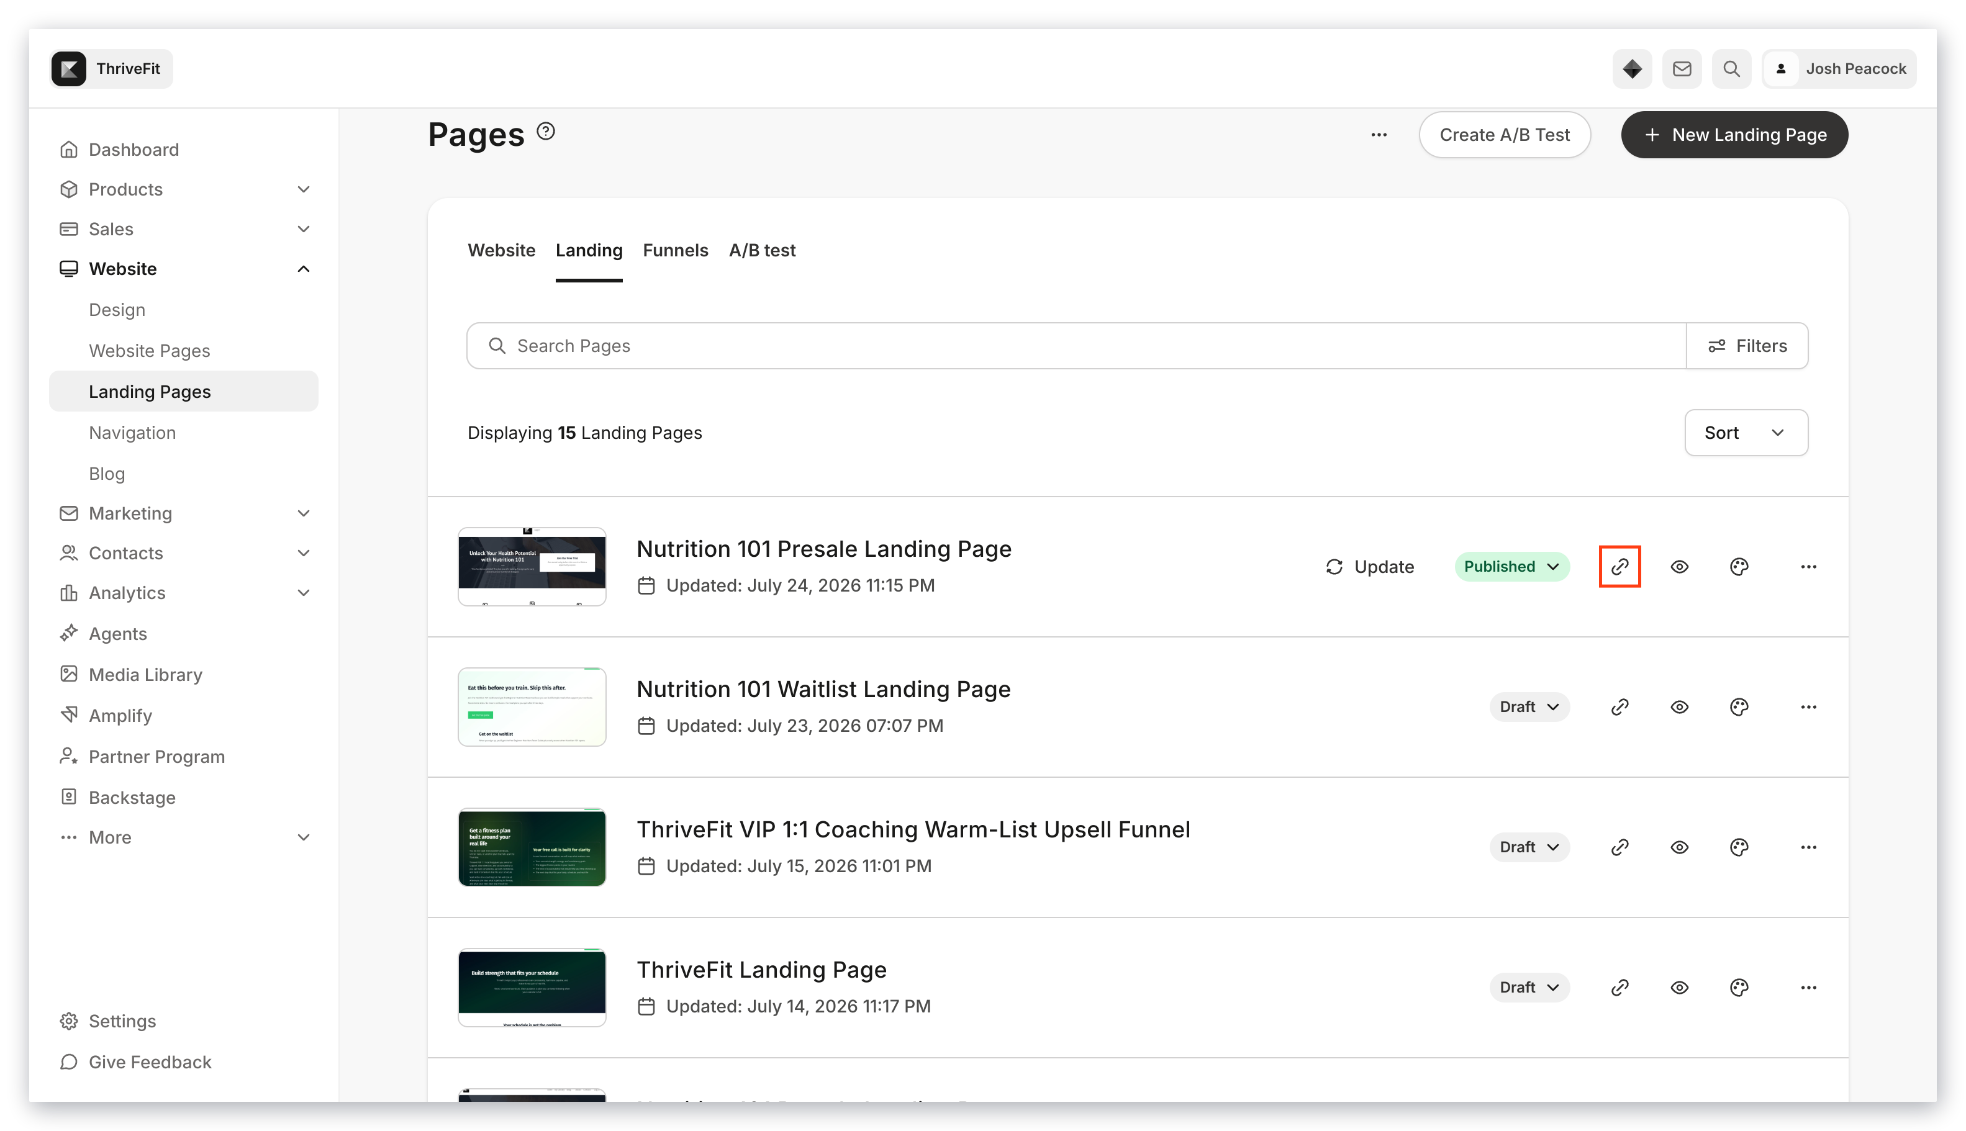Open more options for ThriveFit VIP Coaching funnel
The height and width of the screenshot is (1131, 1966).
click(x=1808, y=847)
